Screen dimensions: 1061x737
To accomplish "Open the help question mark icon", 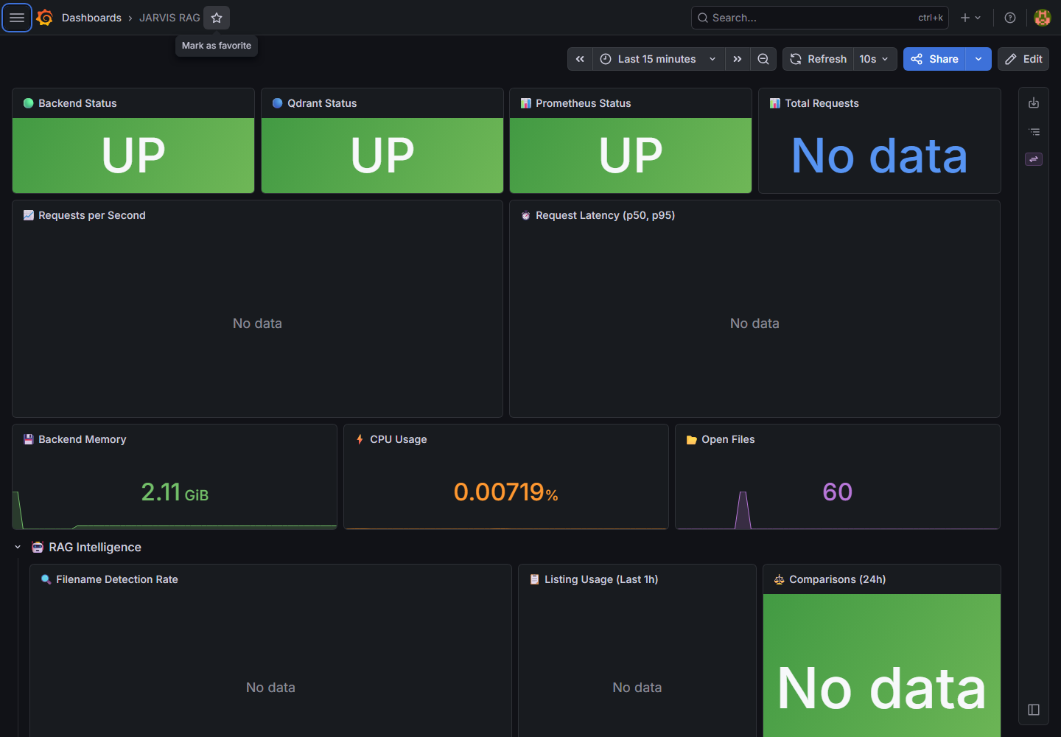I will click(x=1010, y=18).
